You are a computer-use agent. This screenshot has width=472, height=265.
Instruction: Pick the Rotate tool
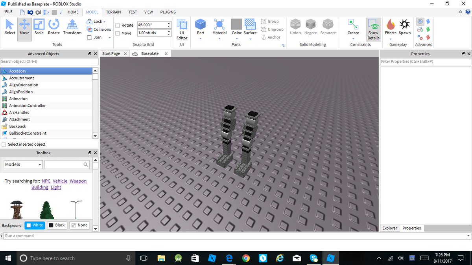pos(54,27)
